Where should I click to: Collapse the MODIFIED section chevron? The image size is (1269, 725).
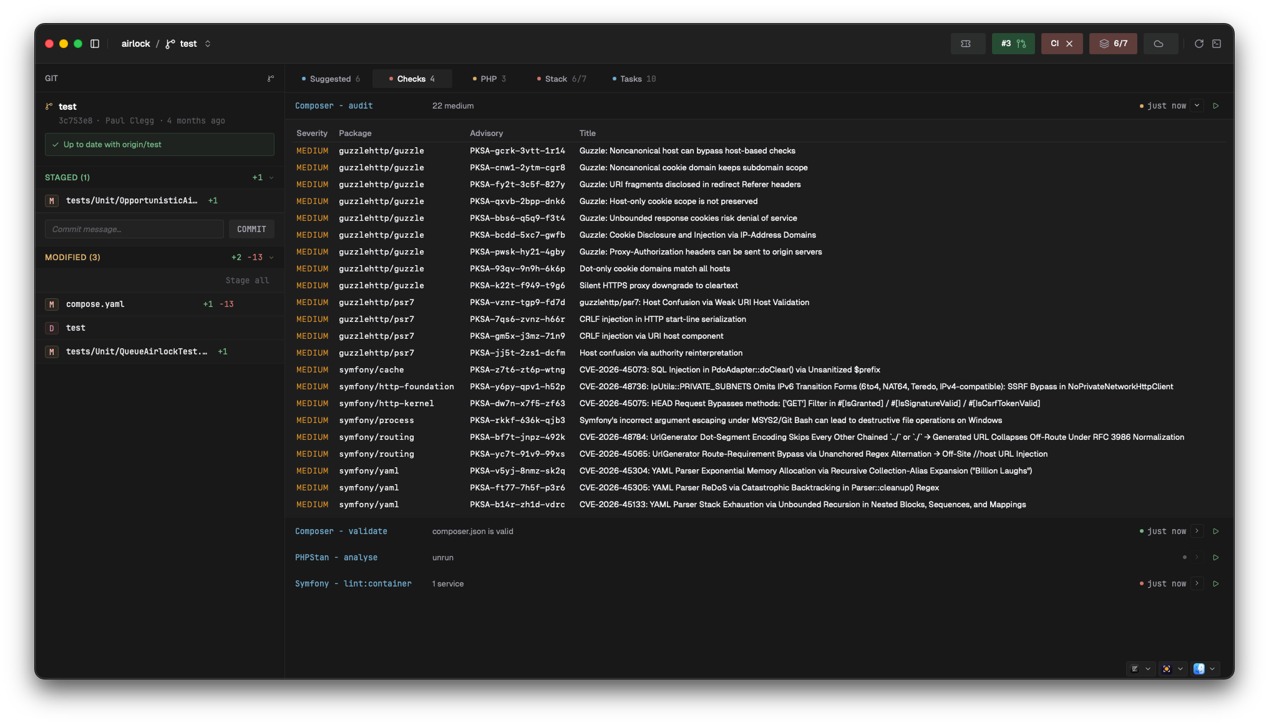coord(271,258)
